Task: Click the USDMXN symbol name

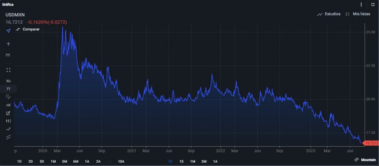Action: click(15, 15)
